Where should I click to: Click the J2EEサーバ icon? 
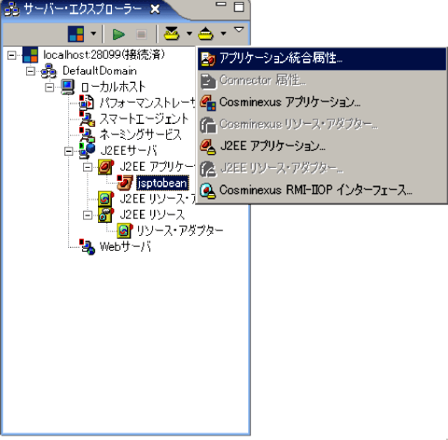coord(87,151)
